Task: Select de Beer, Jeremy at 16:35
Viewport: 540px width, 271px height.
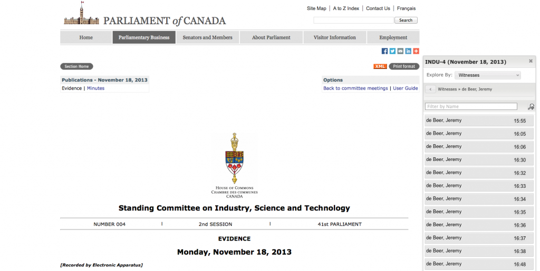Action: (479, 212)
